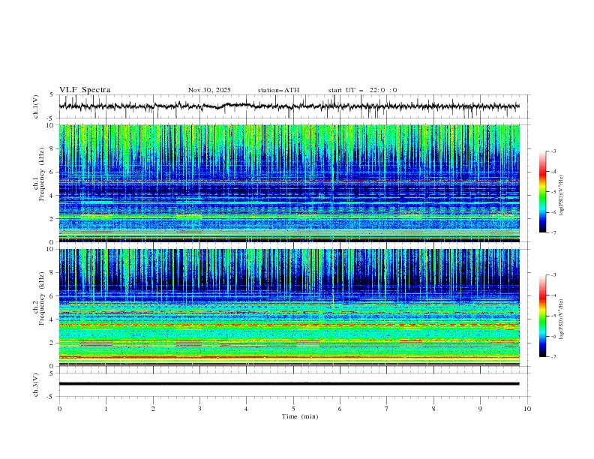Click the "1" tick on the time axis

pos(106,409)
